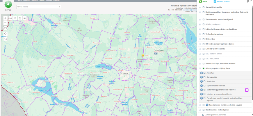Open info for Seniūnijos layer
Image resolution: width=253 pixels, height=116 pixels.
[x=201, y=81]
